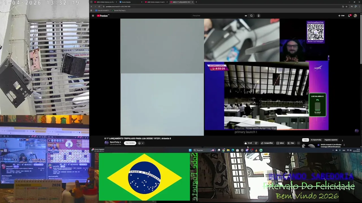Open the weather widget Chuva chegando

point(98,150)
